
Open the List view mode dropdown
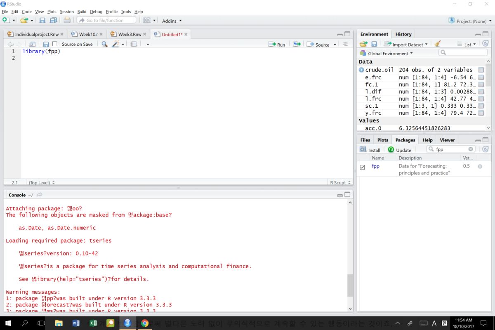pyautogui.click(x=467, y=44)
